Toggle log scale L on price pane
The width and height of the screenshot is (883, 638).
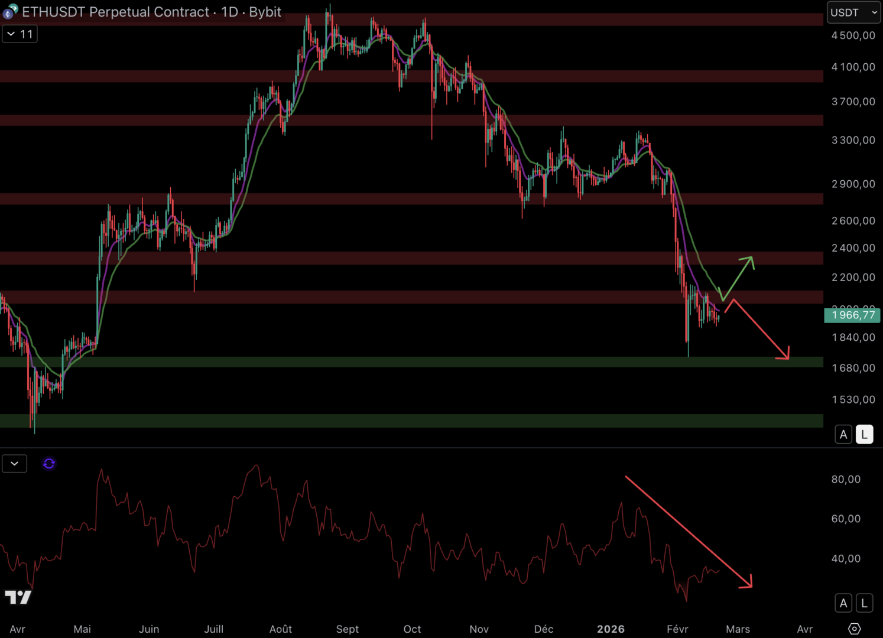click(x=864, y=435)
